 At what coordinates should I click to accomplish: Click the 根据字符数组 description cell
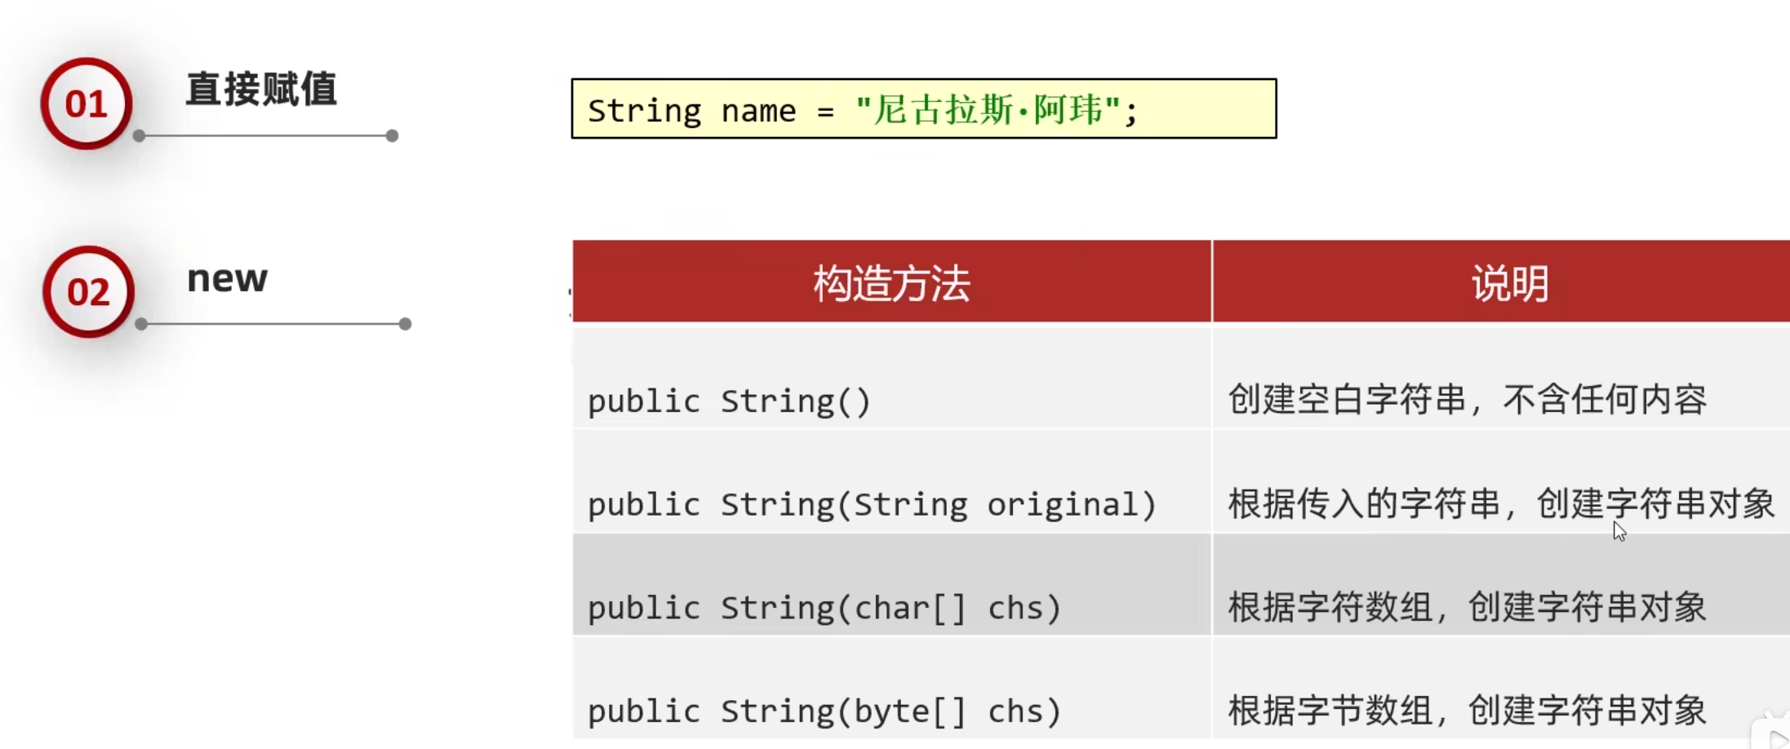coord(1467,607)
